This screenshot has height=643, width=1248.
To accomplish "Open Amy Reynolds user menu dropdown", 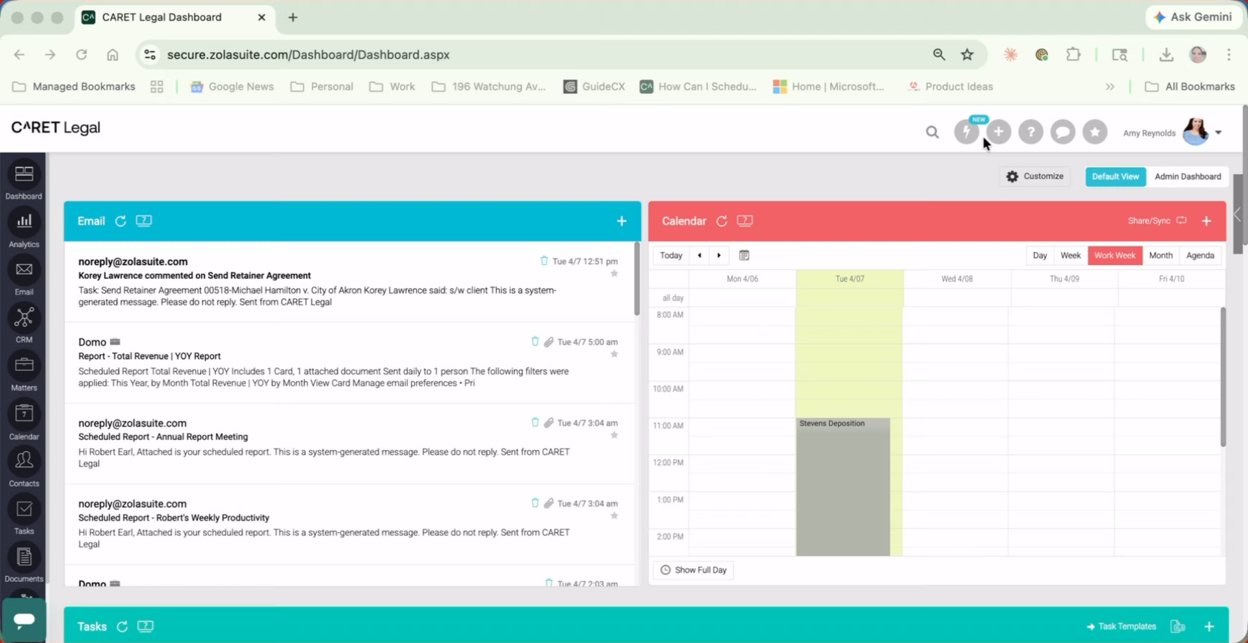I will pyautogui.click(x=1218, y=132).
